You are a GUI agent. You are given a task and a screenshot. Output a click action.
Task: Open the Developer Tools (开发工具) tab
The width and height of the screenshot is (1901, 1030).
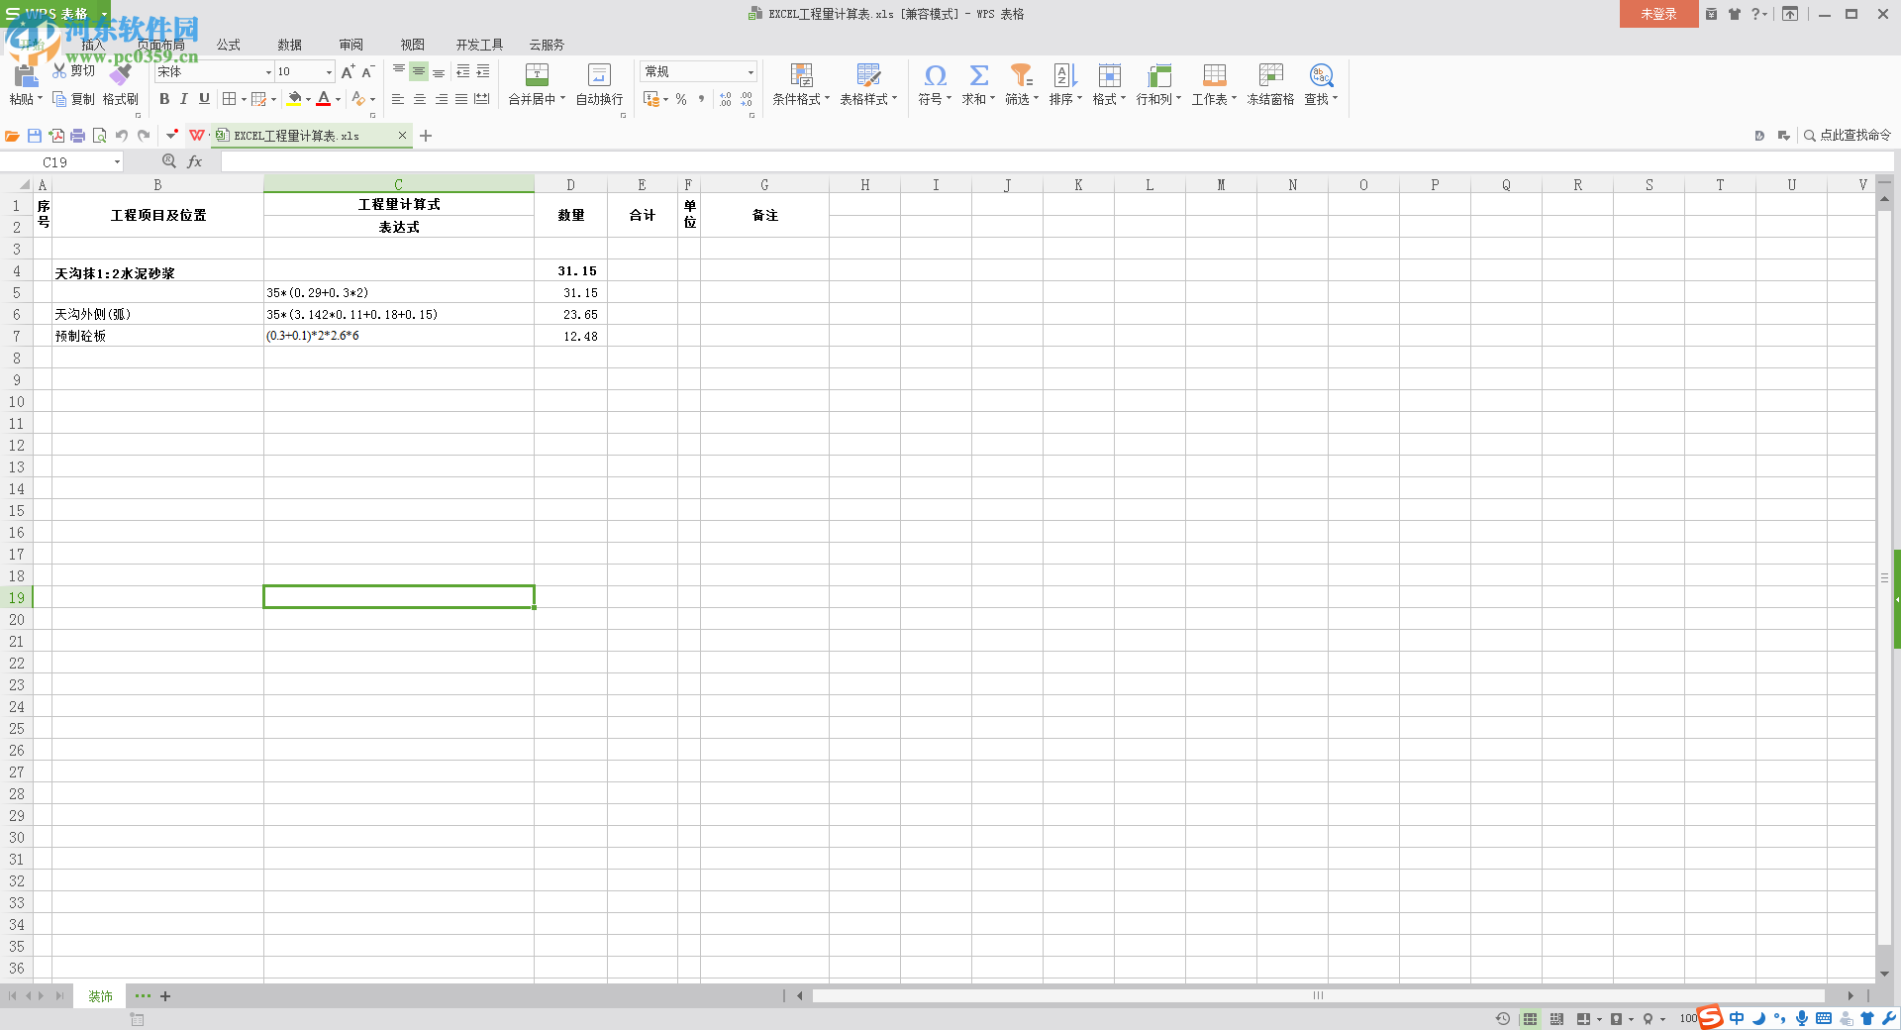[x=480, y=45]
